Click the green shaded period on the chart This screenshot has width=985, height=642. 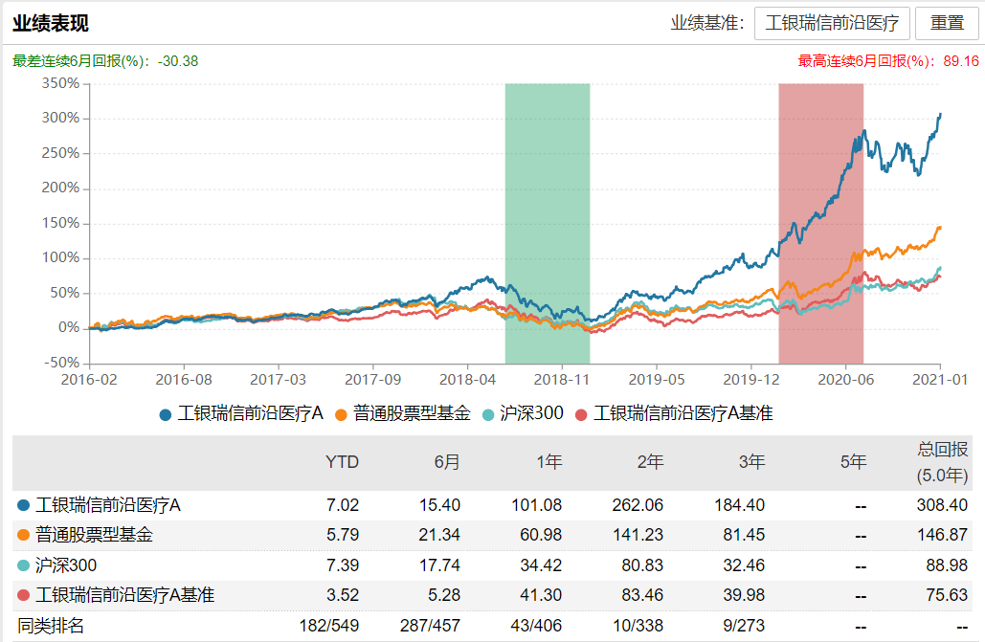548,222
